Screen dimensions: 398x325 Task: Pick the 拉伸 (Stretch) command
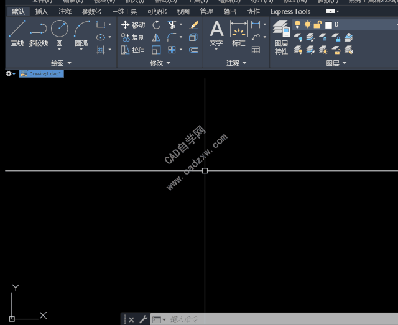coord(132,50)
